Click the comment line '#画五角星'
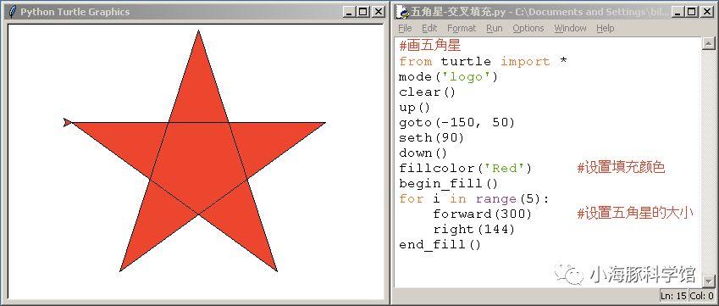This screenshot has width=719, height=306. 429,46
